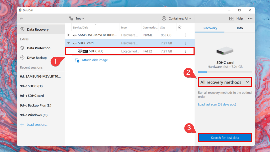Screen dimensions: 270x152
Task: Click Load session in the sidebar
Action: 36,124
